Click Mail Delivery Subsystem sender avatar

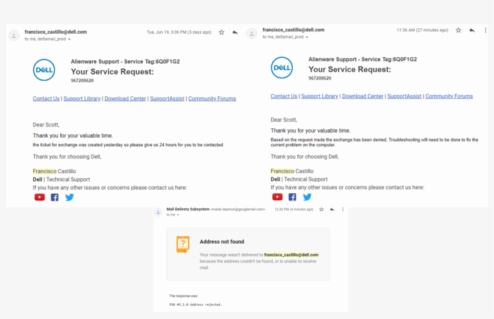[x=158, y=212]
